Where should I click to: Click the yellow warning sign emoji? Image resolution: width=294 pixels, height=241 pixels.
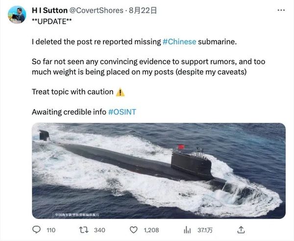click(x=121, y=92)
